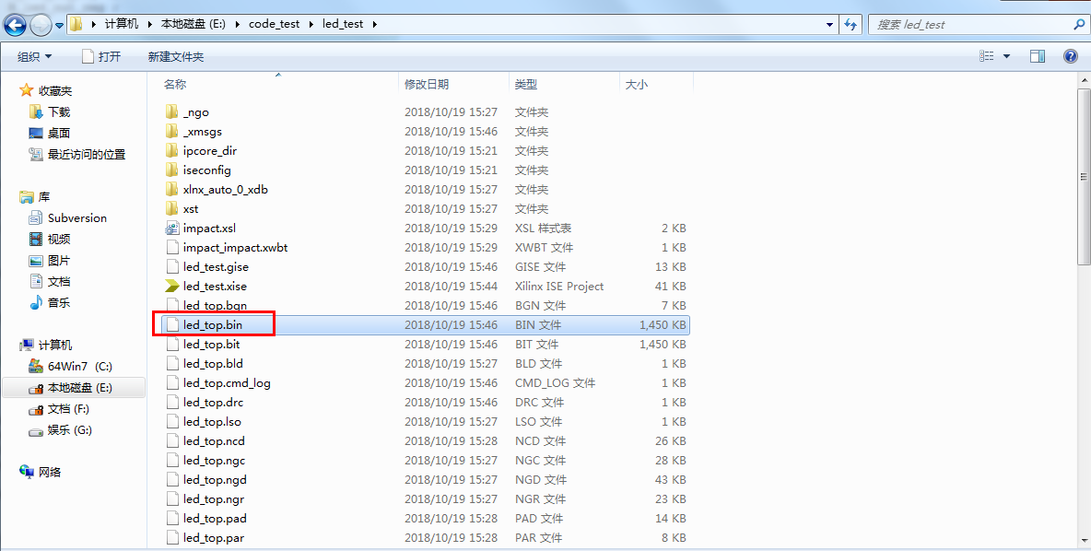The height and width of the screenshot is (551, 1091).
Task: Click the refresh button beside address bar
Action: coord(851,24)
